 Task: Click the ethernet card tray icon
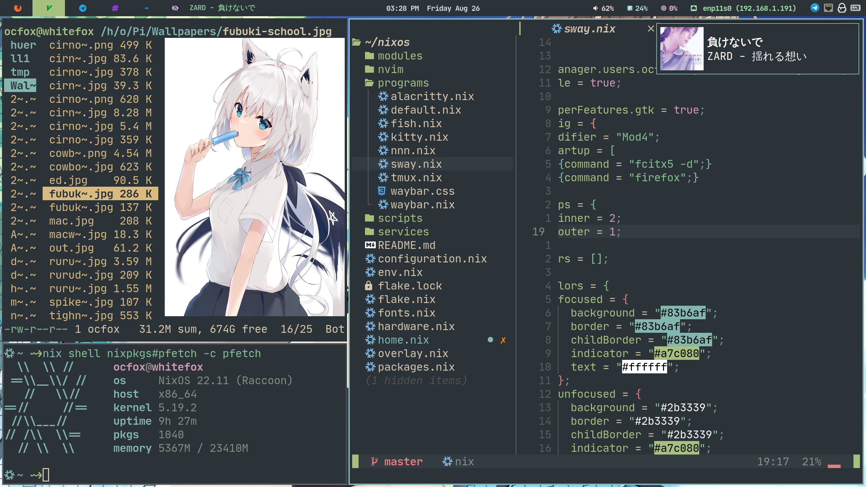pos(828,8)
